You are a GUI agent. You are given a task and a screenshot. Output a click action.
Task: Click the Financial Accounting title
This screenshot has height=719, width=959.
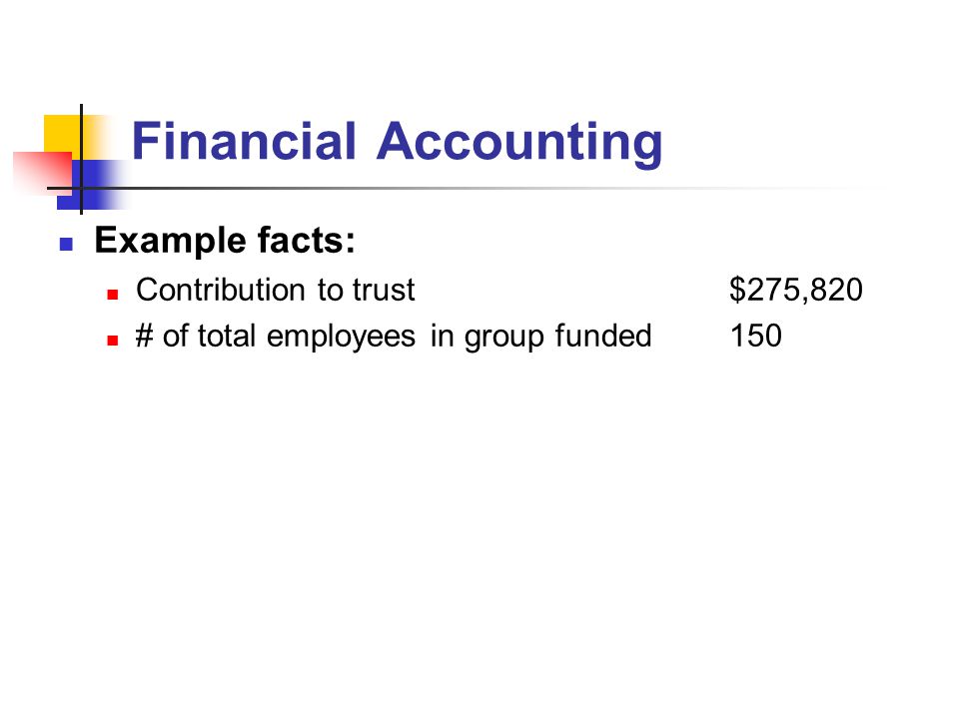click(x=397, y=143)
